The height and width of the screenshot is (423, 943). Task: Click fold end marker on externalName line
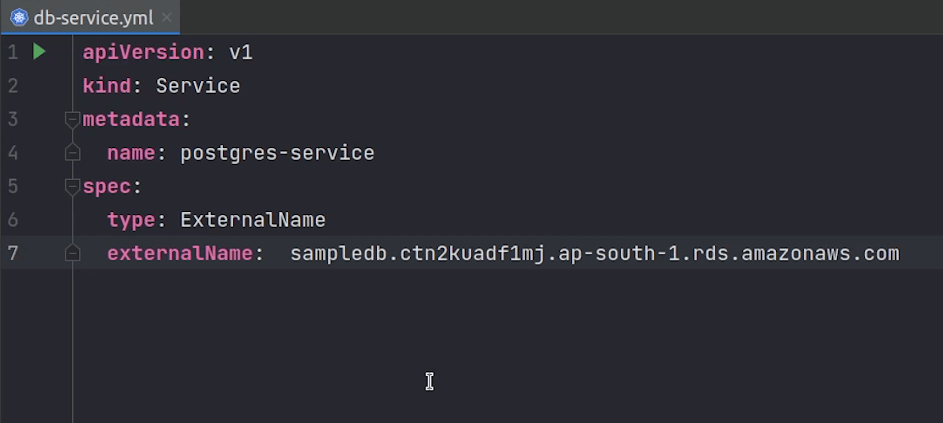point(72,253)
